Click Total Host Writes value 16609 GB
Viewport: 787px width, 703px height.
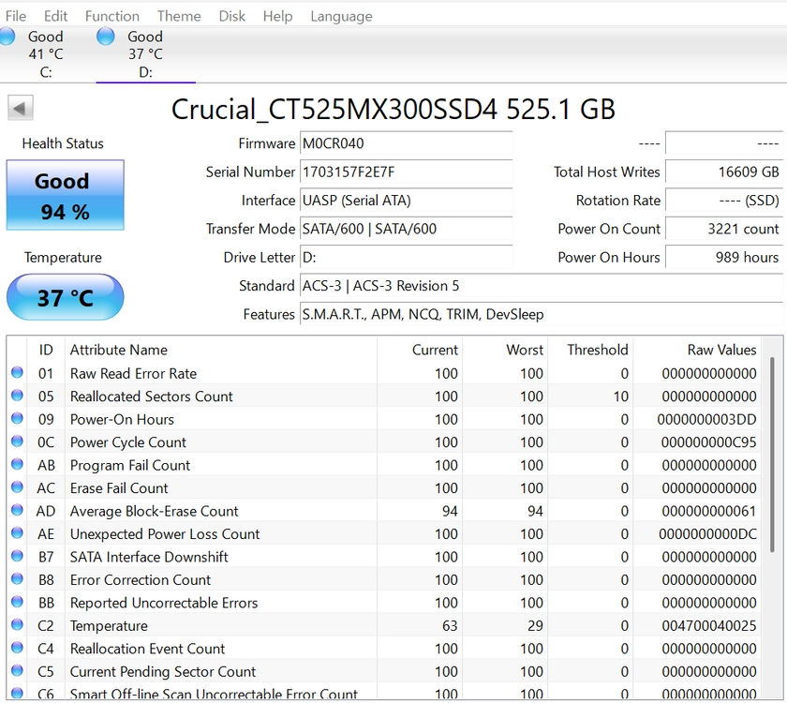click(723, 172)
